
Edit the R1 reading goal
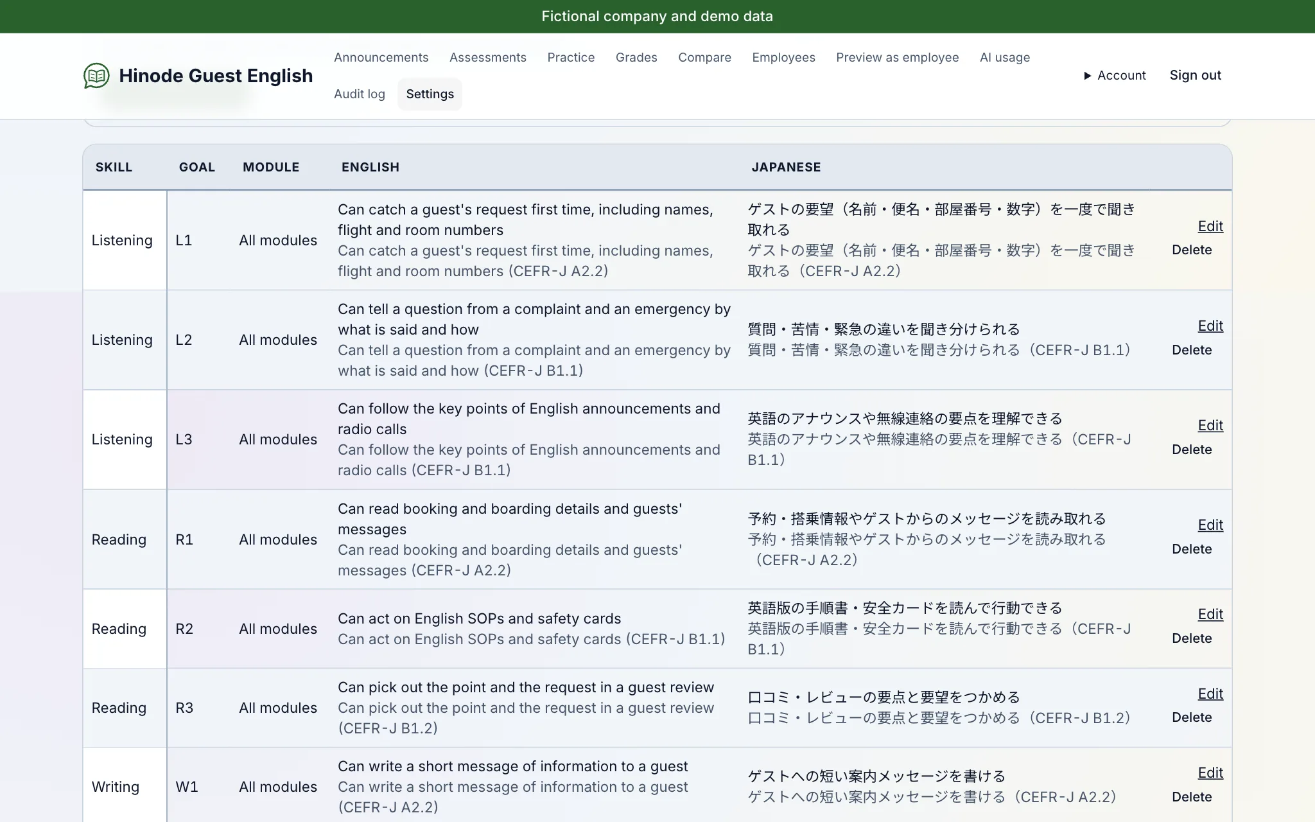tap(1210, 525)
